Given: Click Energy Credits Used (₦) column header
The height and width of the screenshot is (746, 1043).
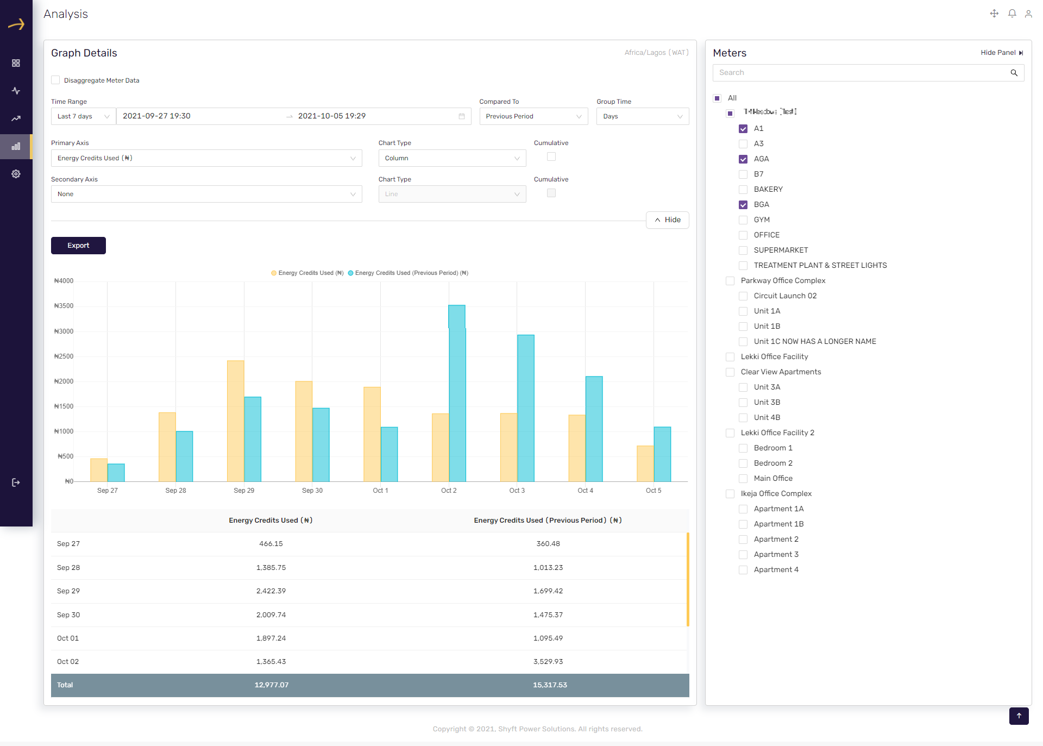Looking at the screenshot, I should click(271, 521).
